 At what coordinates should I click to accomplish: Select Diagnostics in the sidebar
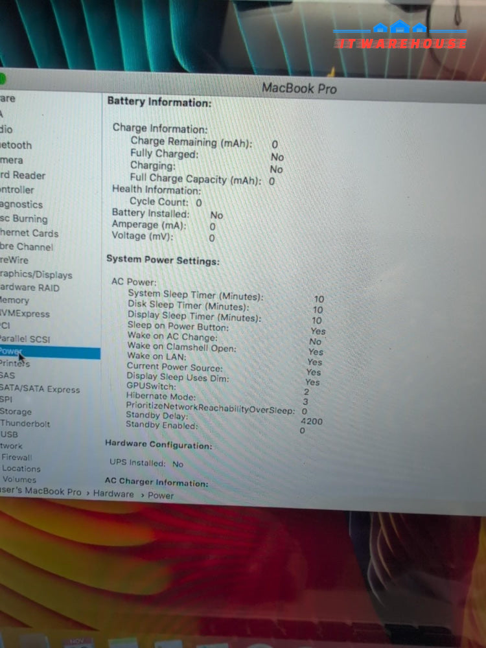coord(21,204)
